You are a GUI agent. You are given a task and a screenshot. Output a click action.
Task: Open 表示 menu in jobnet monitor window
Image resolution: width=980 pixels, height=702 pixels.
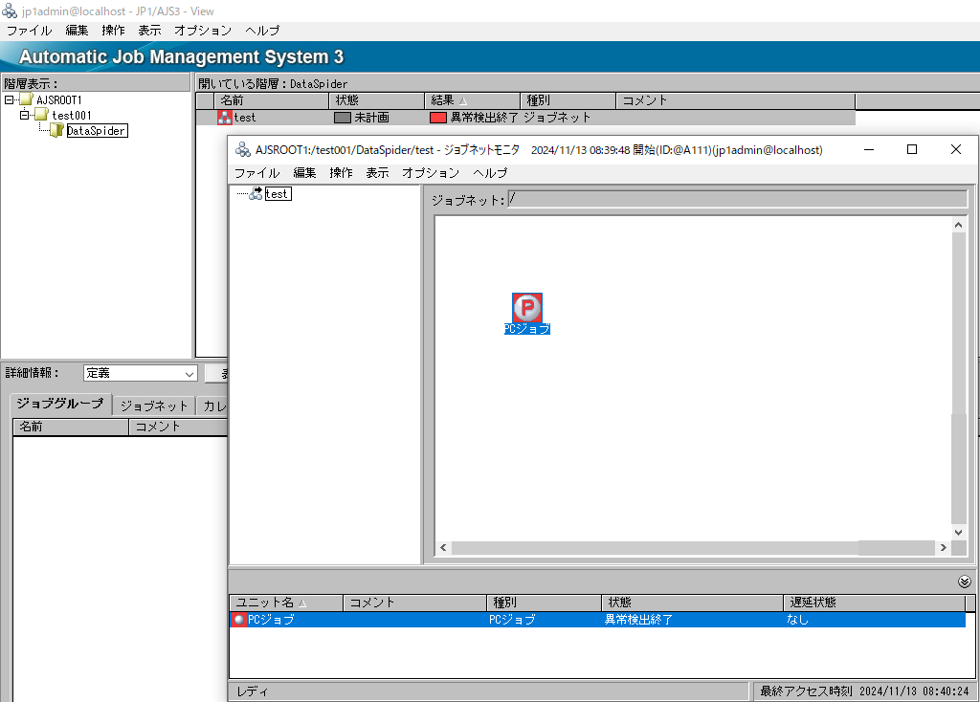(x=377, y=173)
